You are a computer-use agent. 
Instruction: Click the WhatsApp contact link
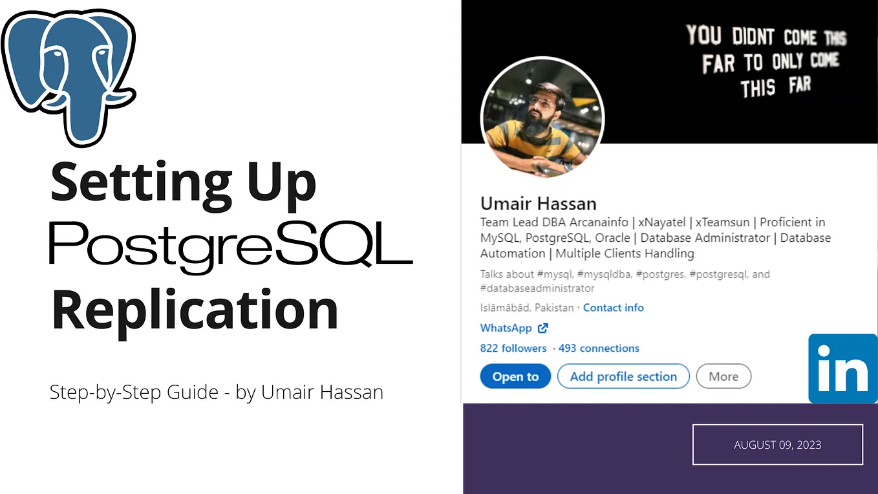tap(506, 328)
